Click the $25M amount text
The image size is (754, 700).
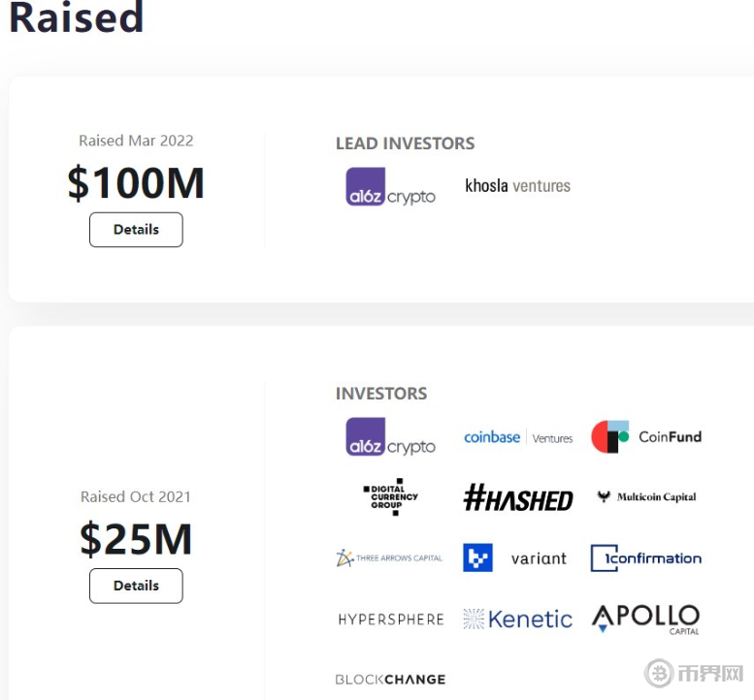136,540
